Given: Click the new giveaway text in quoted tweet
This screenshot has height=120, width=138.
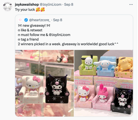Looking at the screenshot, I should click(x=34, y=25).
